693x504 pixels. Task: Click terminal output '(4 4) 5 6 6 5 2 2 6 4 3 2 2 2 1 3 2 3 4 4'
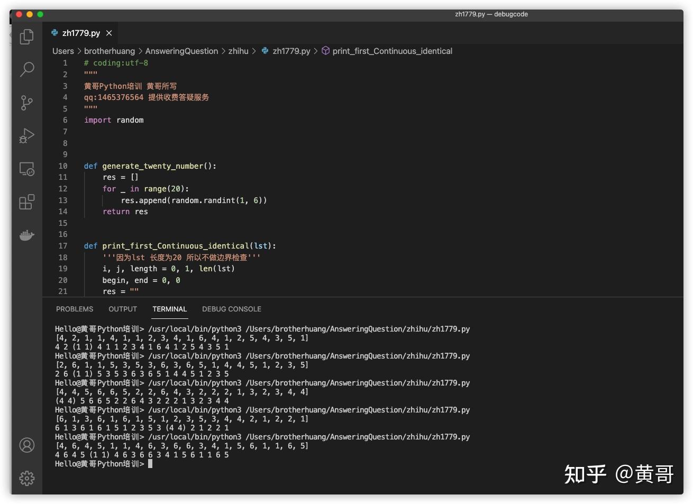(142, 401)
